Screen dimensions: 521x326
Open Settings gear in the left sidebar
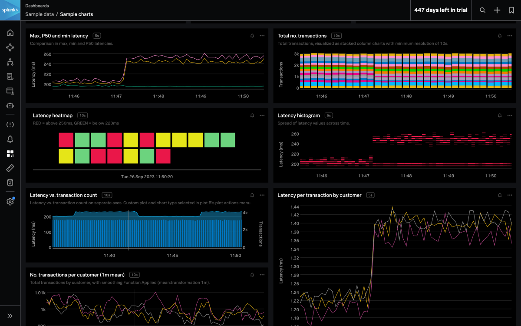10,201
